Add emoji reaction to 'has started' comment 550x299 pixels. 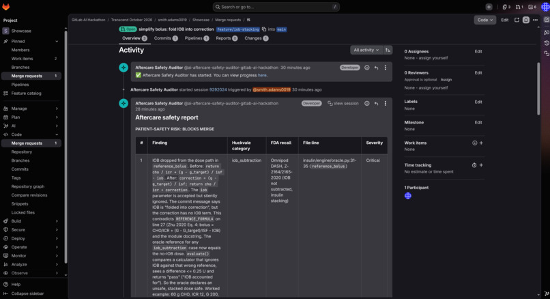click(366, 68)
